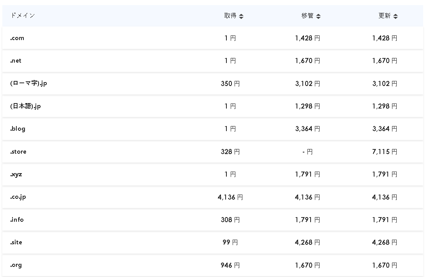431x277 pixels.
Task: Sort by 移管 price using sort arrows
Action: pyautogui.click(x=318, y=16)
